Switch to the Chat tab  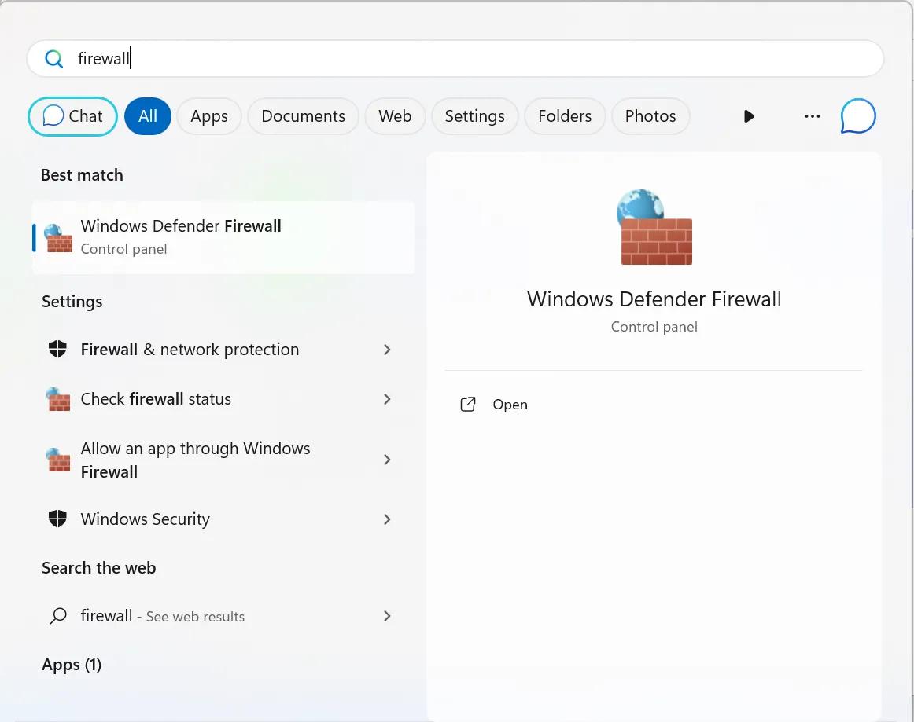click(x=73, y=116)
